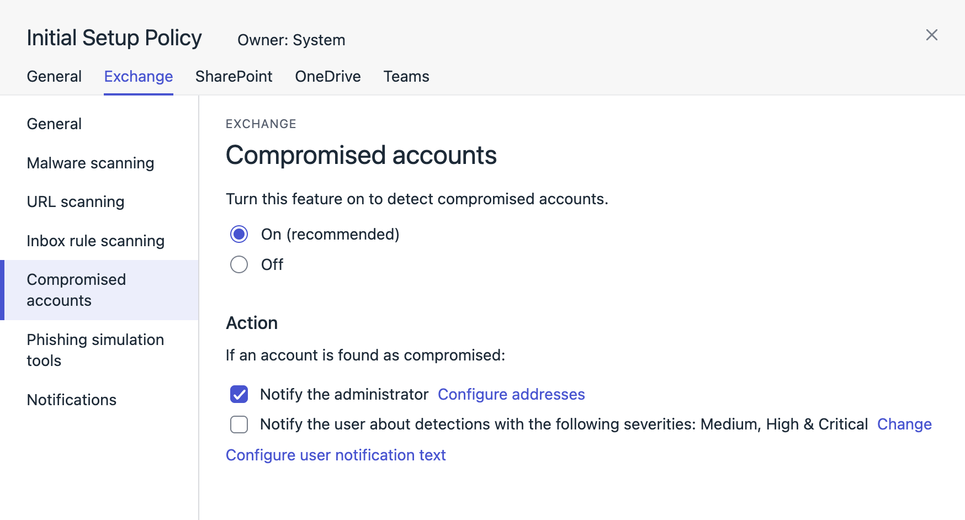Select the On (recommended) radio button
The width and height of the screenshot is (965, 520).
pos(239,234)
